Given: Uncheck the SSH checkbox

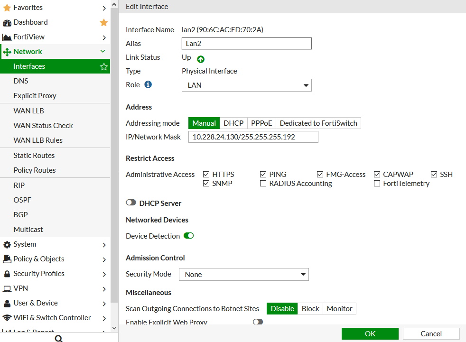Looking at the screenshot, I should 434,175.
